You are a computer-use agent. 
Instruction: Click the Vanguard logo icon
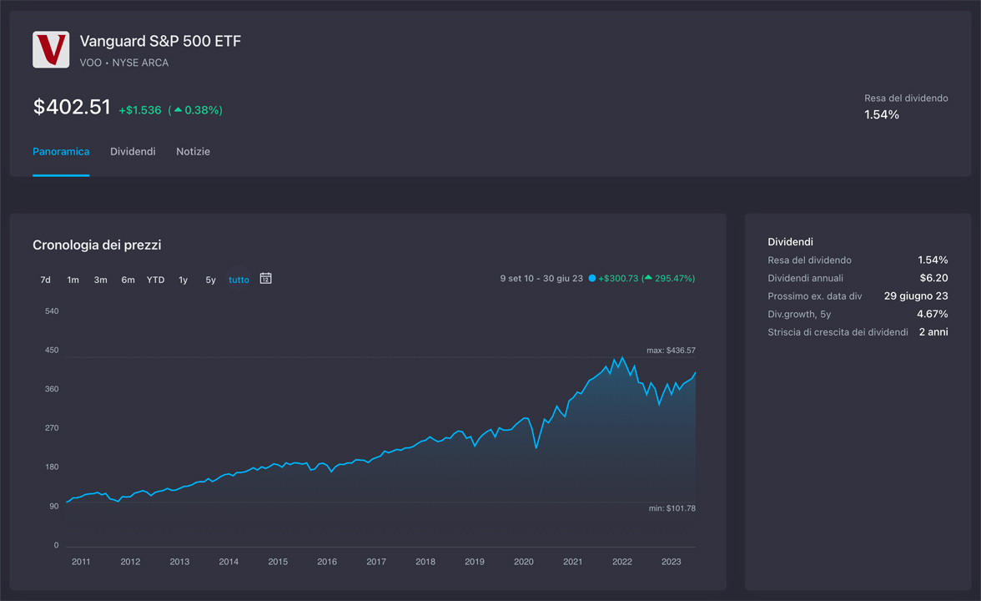(51, 50)
